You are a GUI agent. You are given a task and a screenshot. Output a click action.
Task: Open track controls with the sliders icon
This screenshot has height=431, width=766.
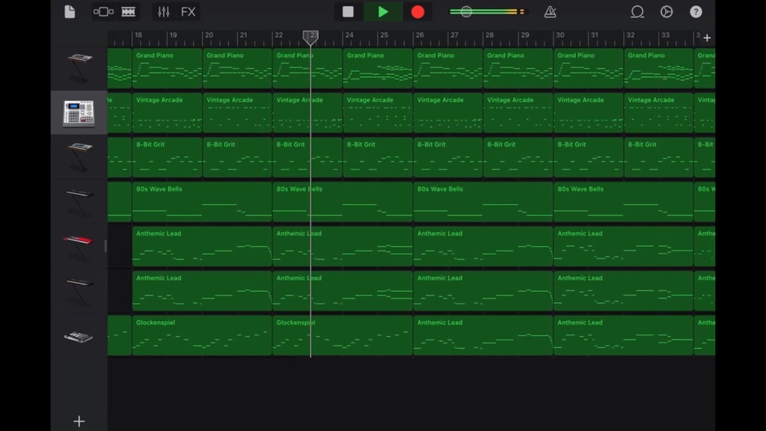(x=164, y=11)
